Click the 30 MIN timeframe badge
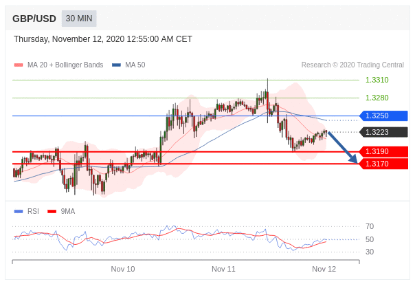The image size is (415, 284). click(x=79, y=19)
